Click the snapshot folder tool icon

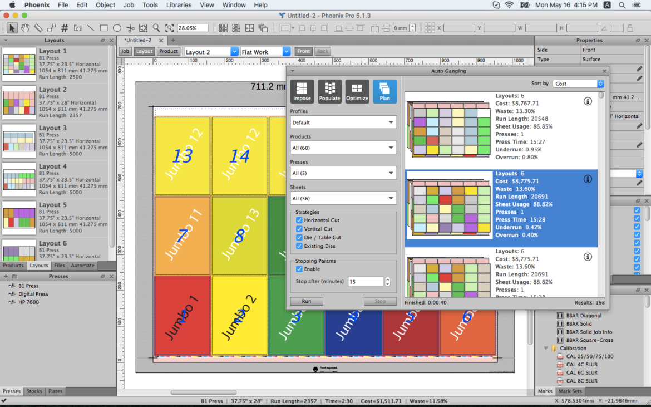click(x=78, y=28)
